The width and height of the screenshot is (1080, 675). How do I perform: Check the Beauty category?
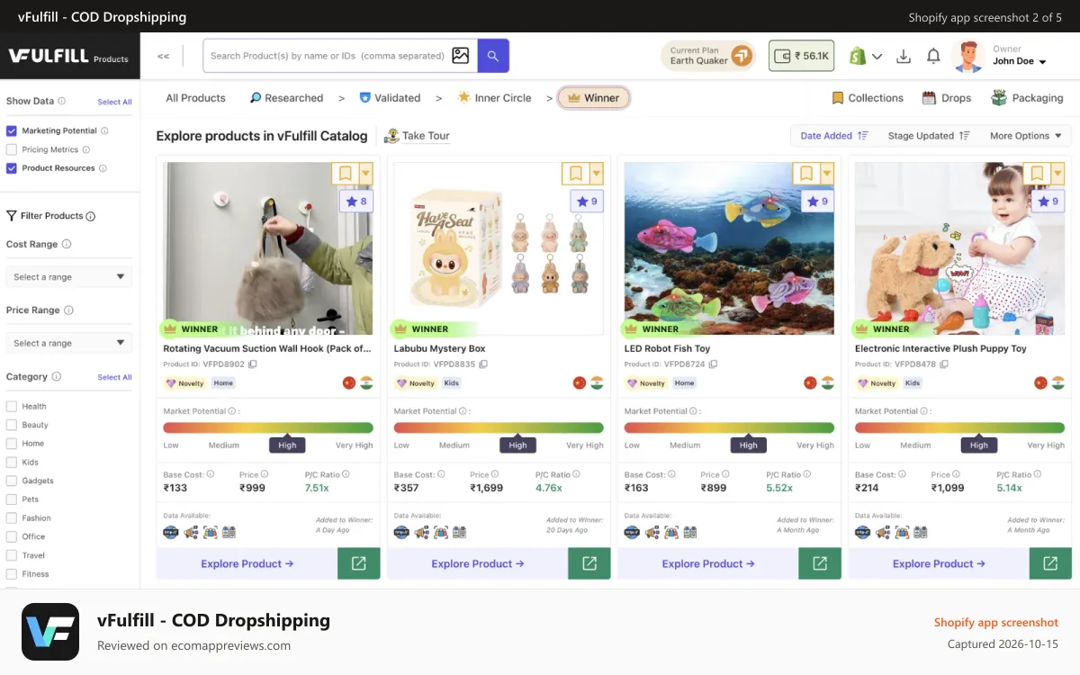(x=12, y=425)
